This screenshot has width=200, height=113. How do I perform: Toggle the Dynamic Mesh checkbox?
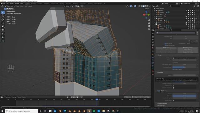[173, 69]
